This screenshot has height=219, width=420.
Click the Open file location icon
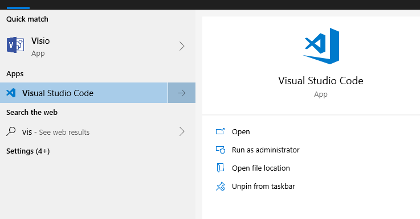(x=220, y=168)
